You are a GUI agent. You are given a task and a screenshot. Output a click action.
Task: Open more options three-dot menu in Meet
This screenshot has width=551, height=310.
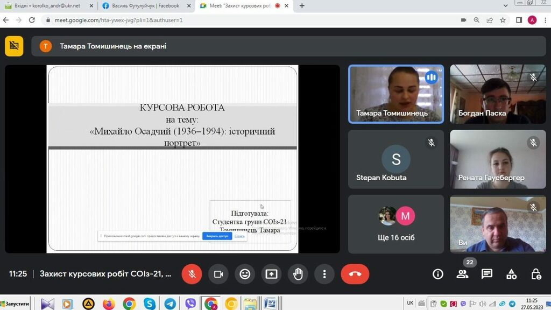[324, 274]
